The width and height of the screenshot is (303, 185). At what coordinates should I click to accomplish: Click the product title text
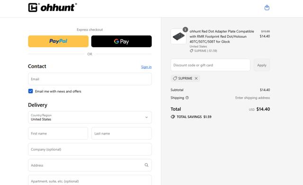tap(222, 36)
